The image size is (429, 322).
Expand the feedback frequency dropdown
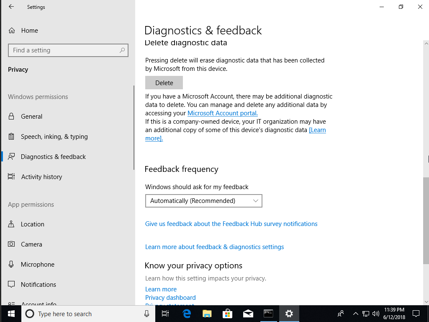coord(203,201)
